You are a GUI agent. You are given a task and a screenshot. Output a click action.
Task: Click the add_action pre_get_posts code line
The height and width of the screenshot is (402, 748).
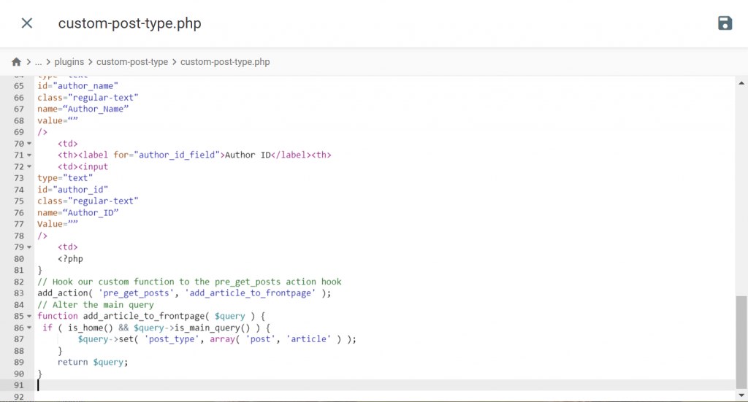coord(184,293)
